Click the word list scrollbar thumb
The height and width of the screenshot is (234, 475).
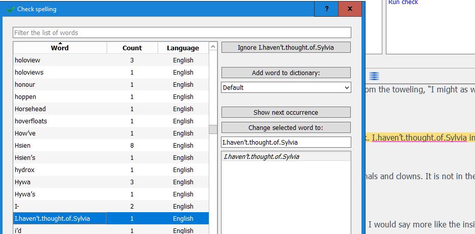pyautogui.click(x=213, y=129)
